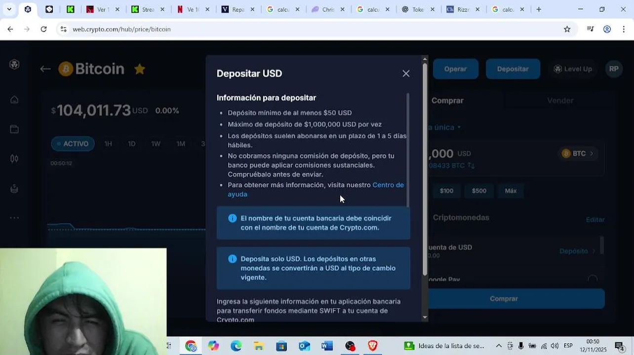Image resolution: width=634 pixels, height=355 pixels.
Task: Click scroll-down arrow of deposit dialog
Action: click(x=425, y=318)
